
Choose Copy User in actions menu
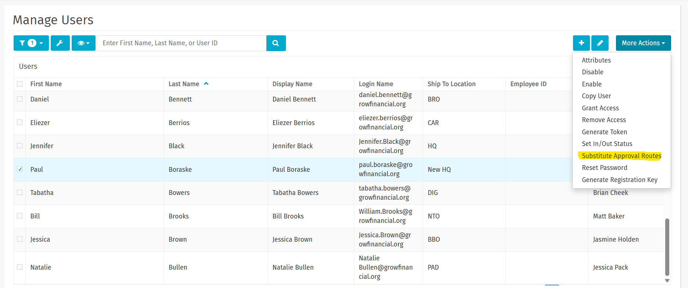596,96
